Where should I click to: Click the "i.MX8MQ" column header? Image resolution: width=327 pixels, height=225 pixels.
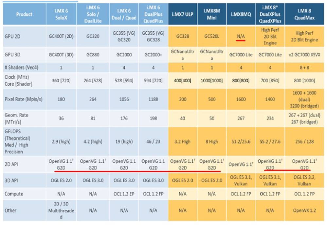tap(241, 14)
